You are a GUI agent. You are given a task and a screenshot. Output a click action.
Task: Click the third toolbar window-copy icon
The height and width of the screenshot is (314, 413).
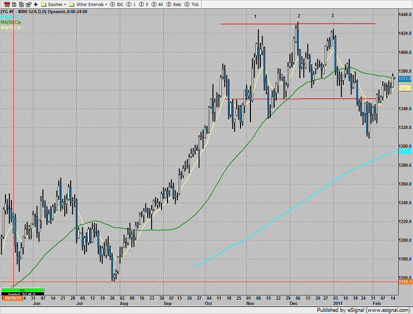click(x=21, y=4)
